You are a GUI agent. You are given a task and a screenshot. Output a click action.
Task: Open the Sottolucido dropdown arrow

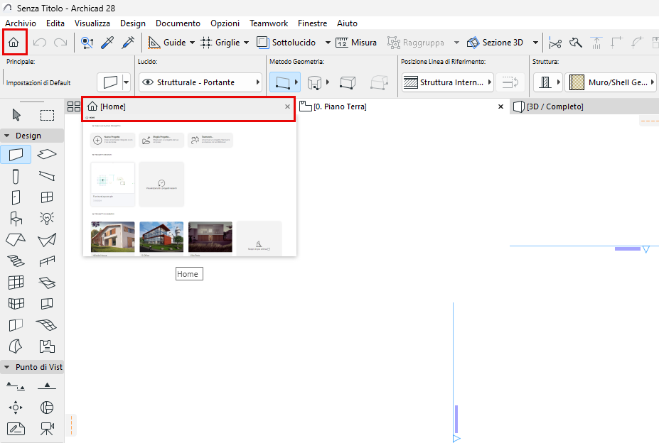tap(328, 43)
